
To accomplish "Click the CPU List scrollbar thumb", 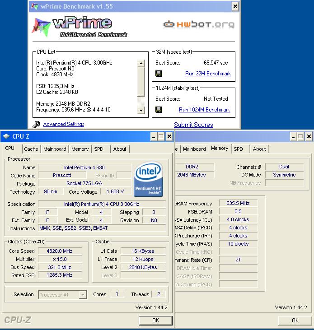I will coord(141,82).
